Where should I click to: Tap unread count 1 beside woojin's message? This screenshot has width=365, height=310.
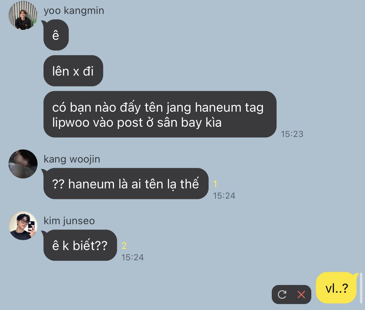[x=215, y=184]
